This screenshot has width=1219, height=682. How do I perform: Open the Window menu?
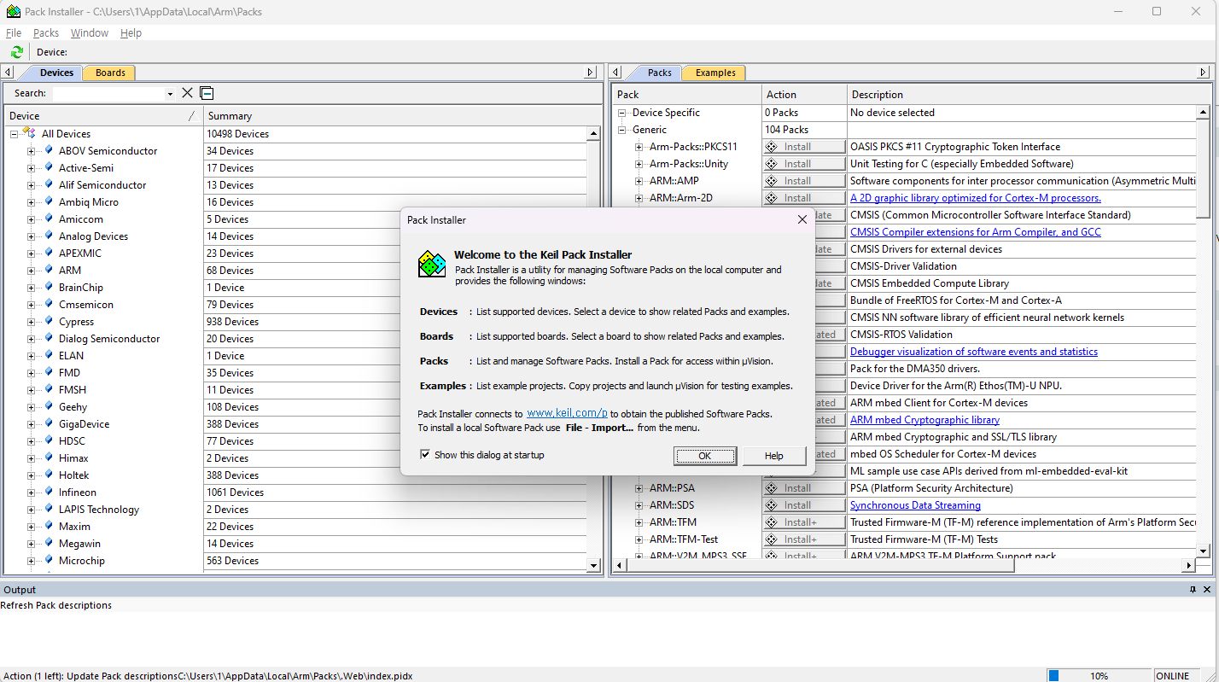click(90, 33)
